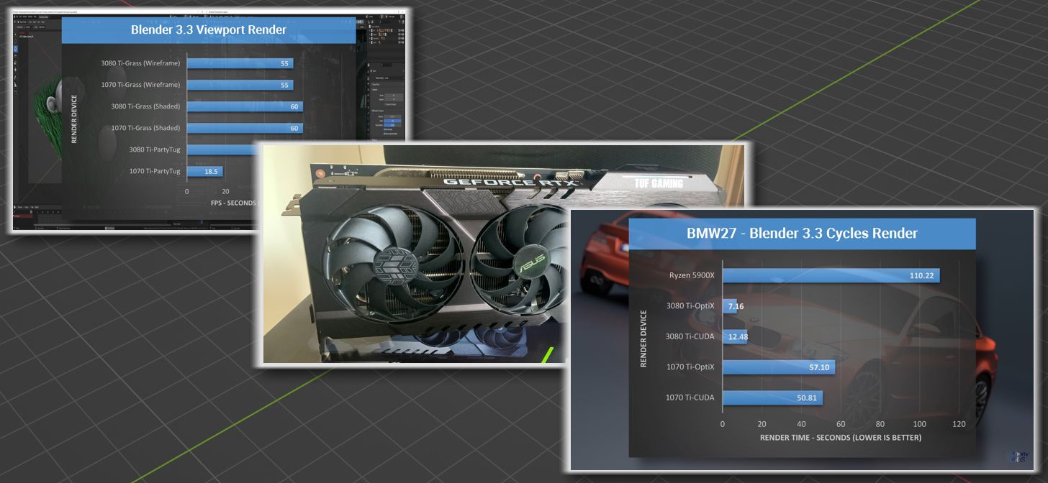1048x483 pixels.
Task: Click the 18.5 value on the PartyTug bar
Action: point(211,172)
